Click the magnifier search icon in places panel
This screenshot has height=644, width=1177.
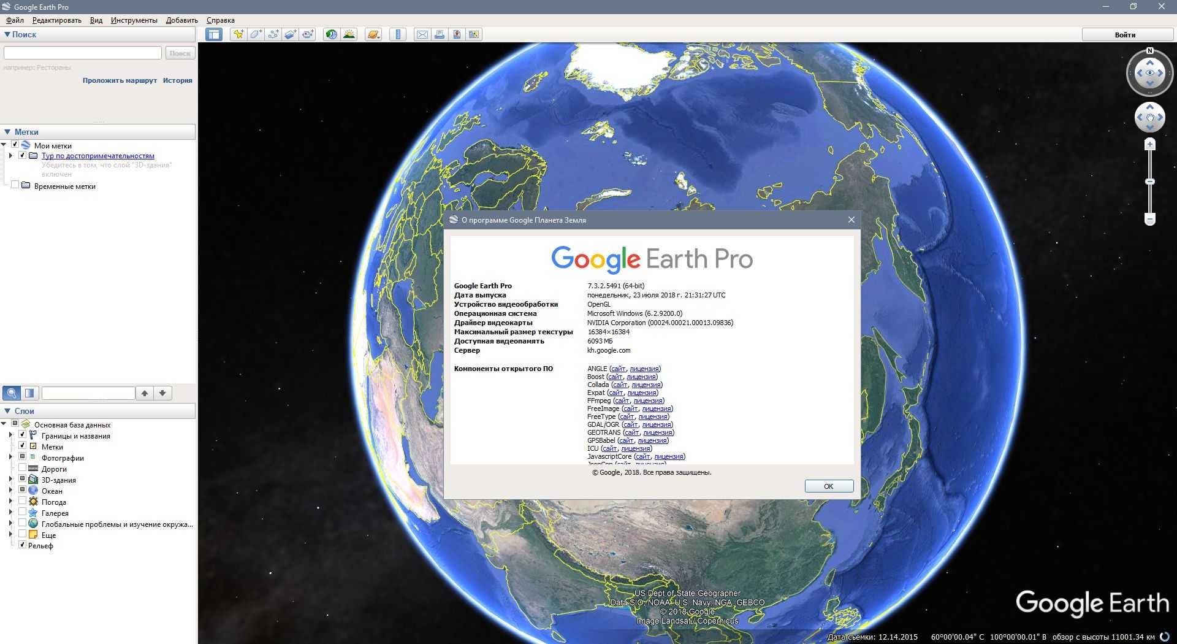pyautogui.click(x=12, y=393)
